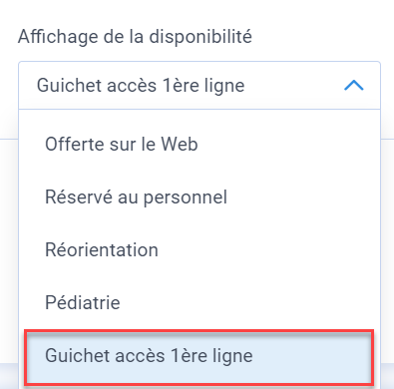Change availability display to 'Pédiatrie'
The image size is (394, 389).
199,302
